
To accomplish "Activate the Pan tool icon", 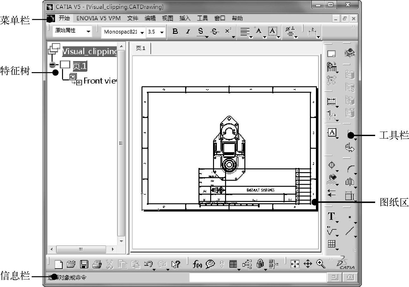I will pos(308,265).
